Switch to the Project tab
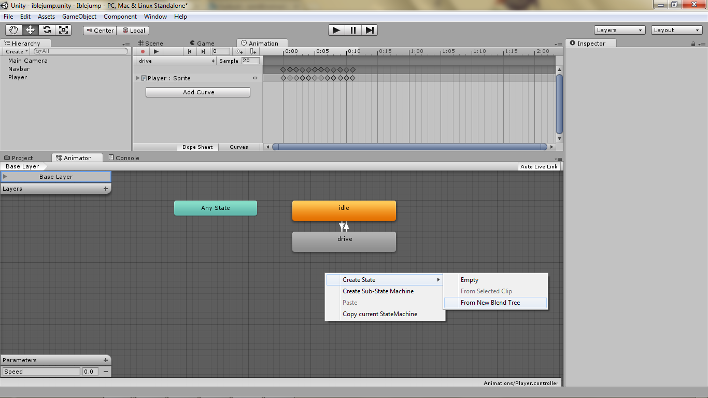This screenshot has width=708, height=398. (x=19, y=158)
